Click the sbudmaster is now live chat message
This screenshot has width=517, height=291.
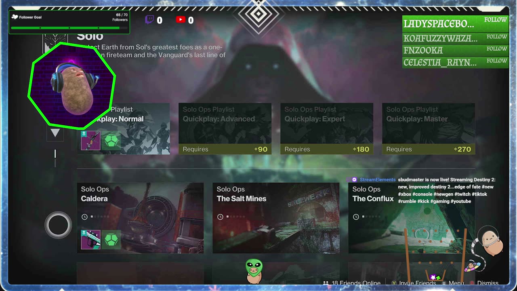[446, 191]
